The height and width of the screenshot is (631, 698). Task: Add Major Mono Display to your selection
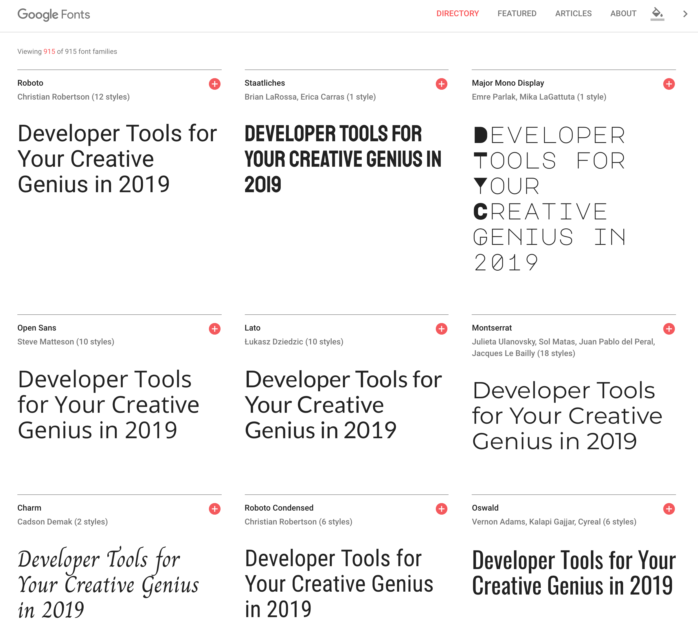pyautogui.click(x=668, y=83)
